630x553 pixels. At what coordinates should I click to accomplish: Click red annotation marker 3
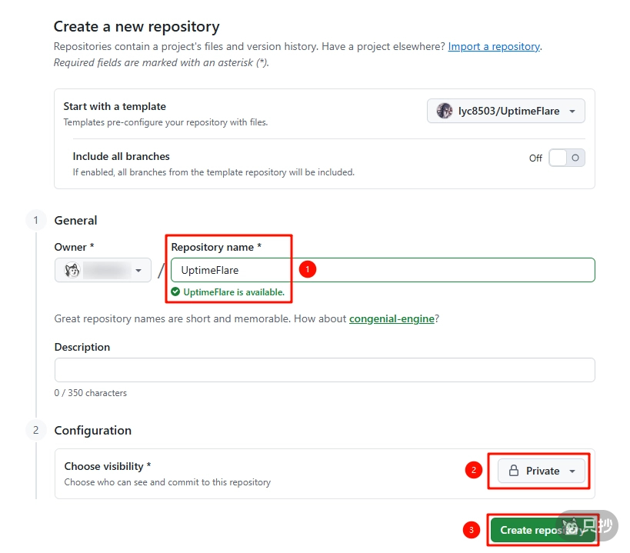472,530
